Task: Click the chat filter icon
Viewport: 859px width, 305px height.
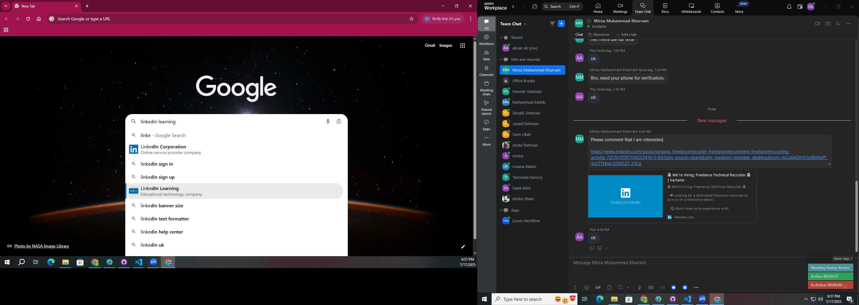Action: click(552, 24)
